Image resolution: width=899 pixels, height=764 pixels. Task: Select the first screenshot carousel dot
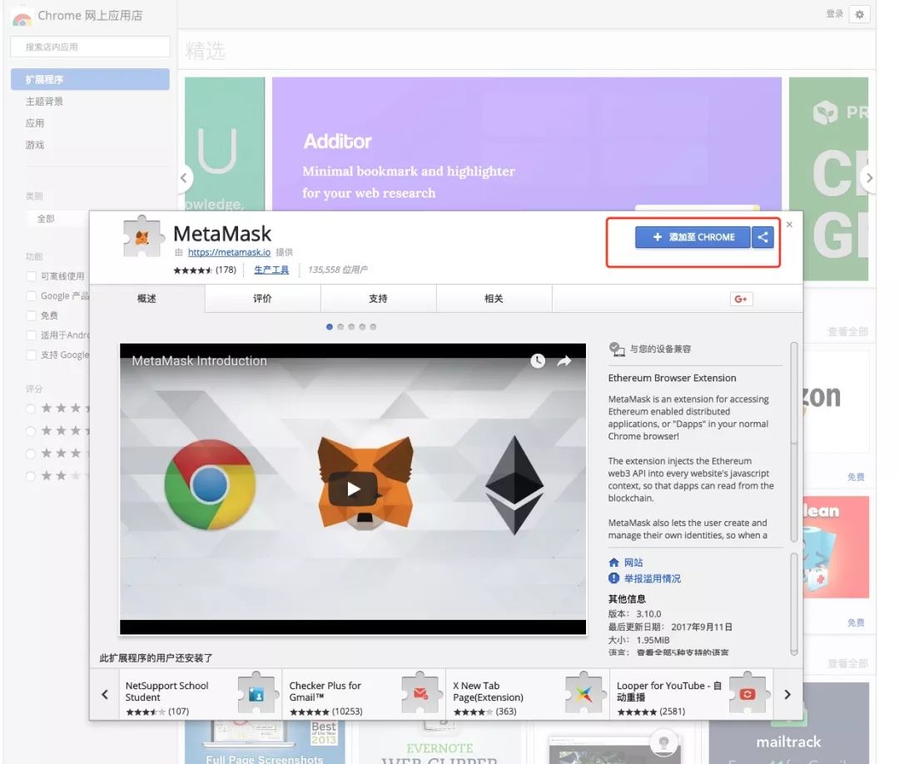tap(329, 327)
